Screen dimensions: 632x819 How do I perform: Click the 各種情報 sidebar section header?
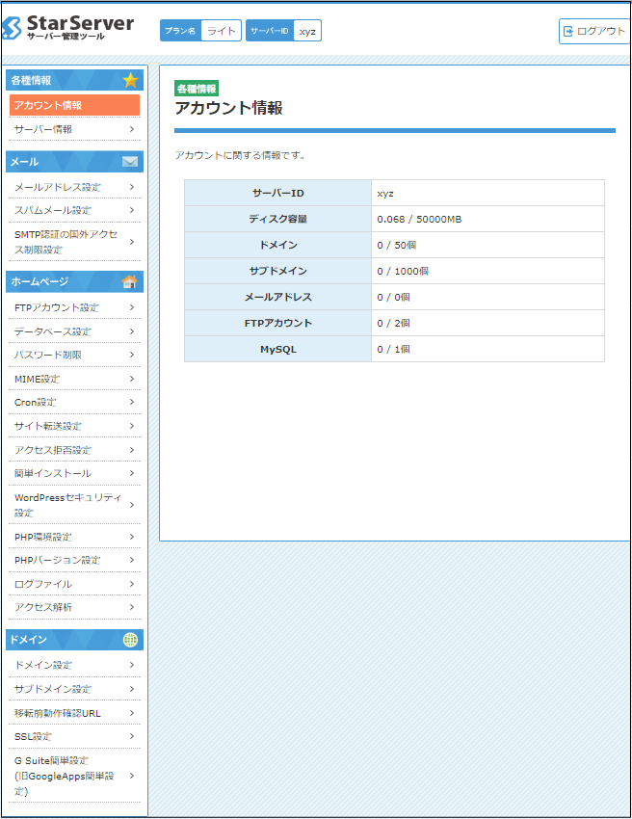click(75, 80)
